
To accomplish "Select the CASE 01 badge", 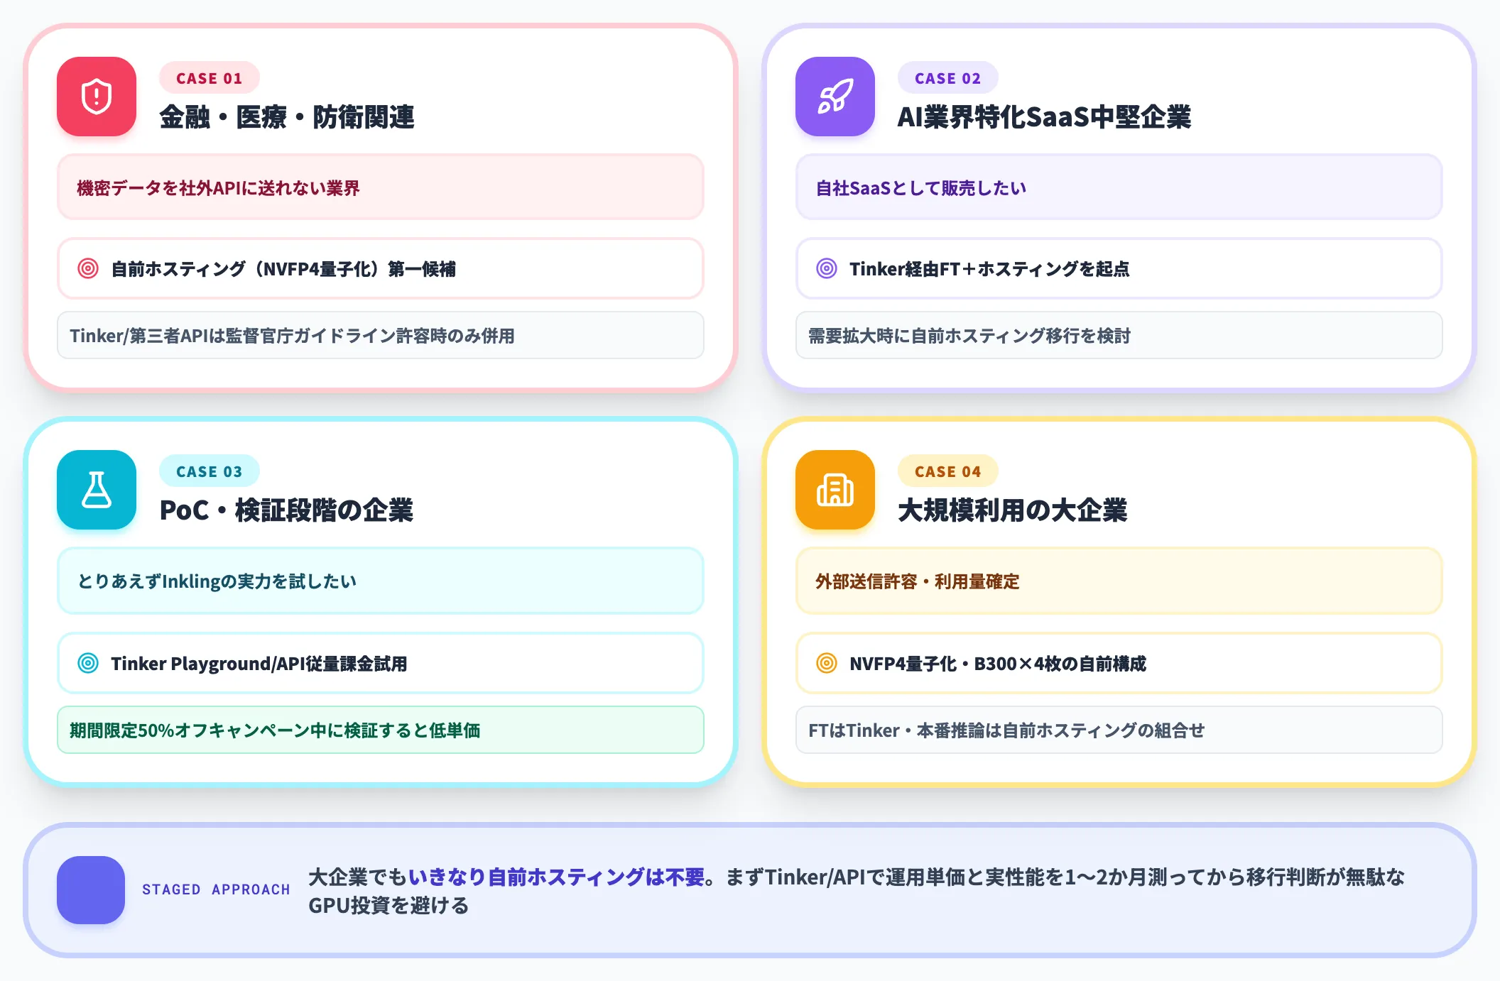I will 210,78.
